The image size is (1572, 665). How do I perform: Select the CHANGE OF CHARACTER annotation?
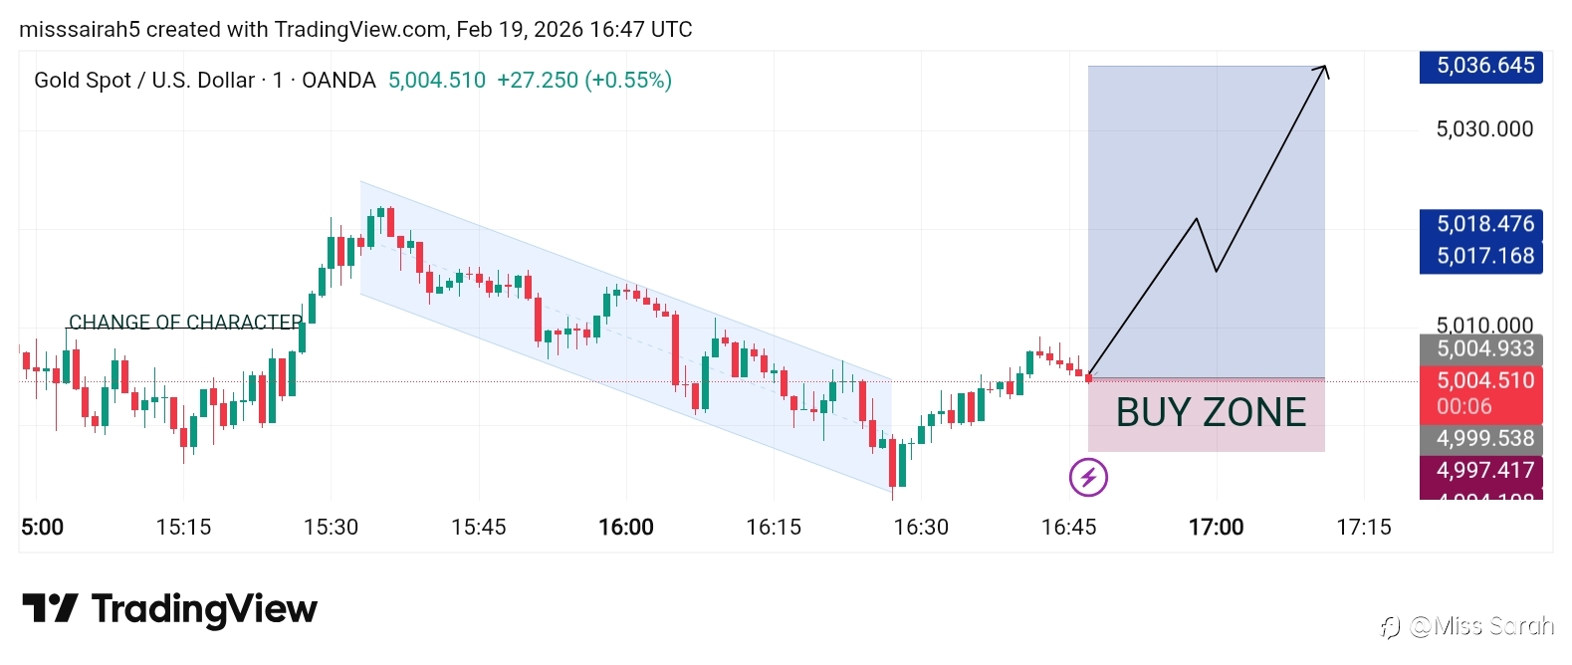(x=185, y=323)
